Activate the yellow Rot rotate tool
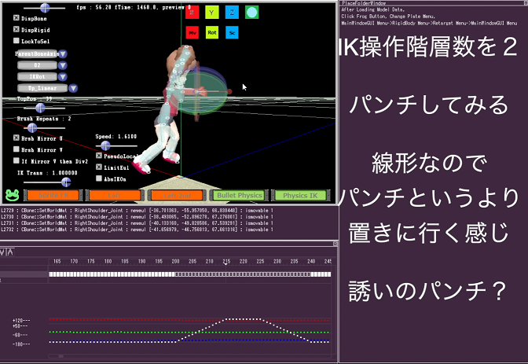Viewport: 528px width, 364px height. tap(212, 32)
